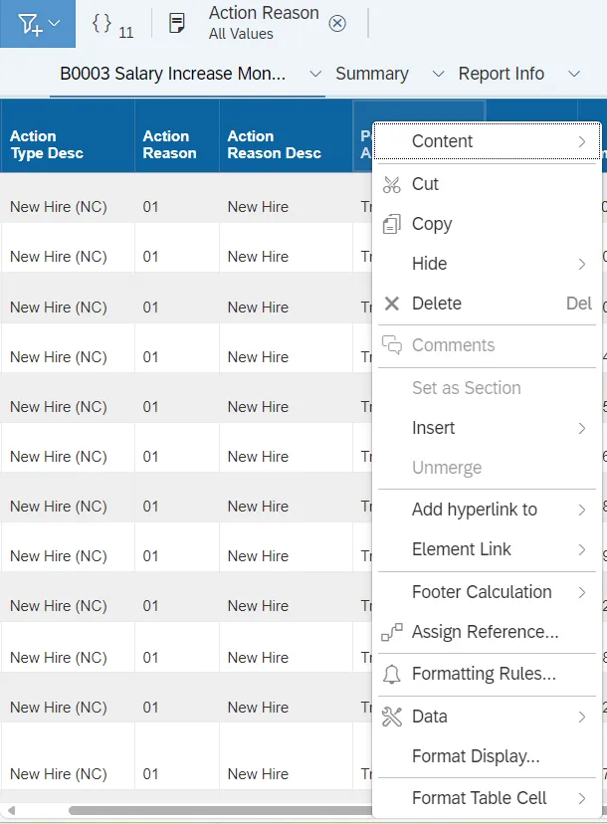
Task: Open the Footer Calculation submenu
Action: tap(482, 592)
